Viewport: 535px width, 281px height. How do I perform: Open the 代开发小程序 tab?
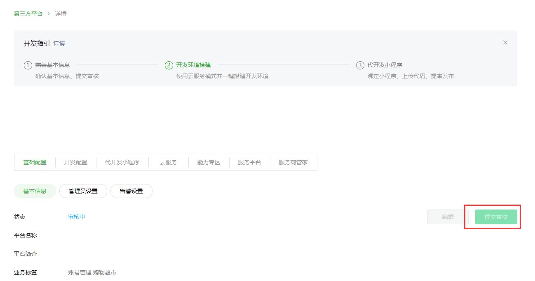click(x=122, y=162)
